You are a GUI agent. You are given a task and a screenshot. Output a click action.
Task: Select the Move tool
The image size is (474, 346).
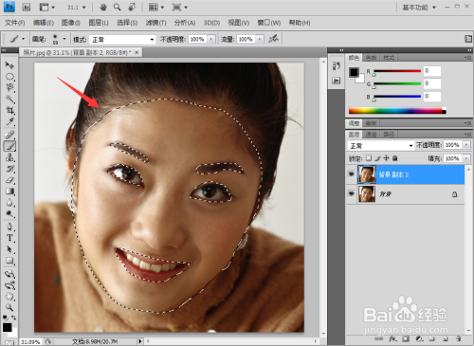9,64
